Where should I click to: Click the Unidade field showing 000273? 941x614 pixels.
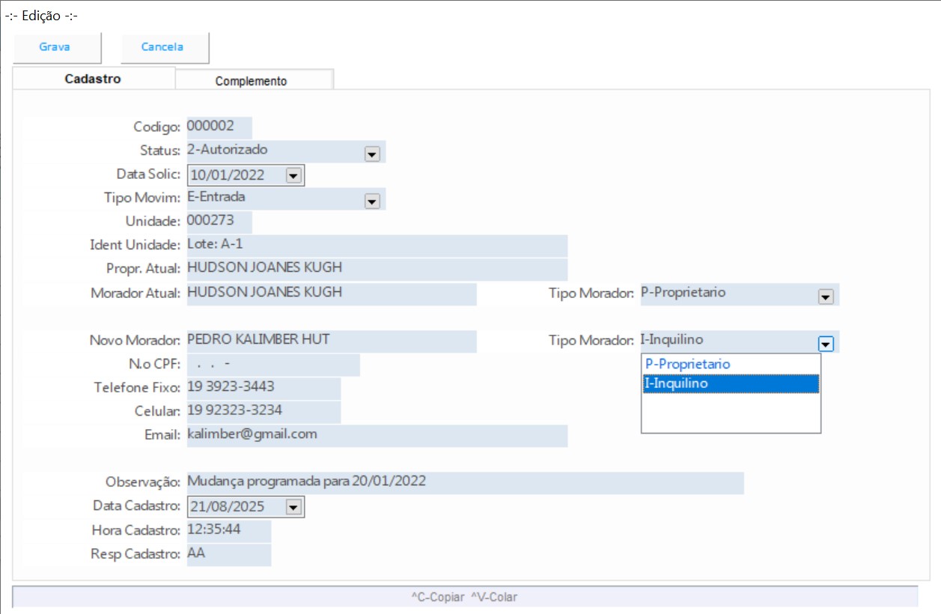(219, 222)
